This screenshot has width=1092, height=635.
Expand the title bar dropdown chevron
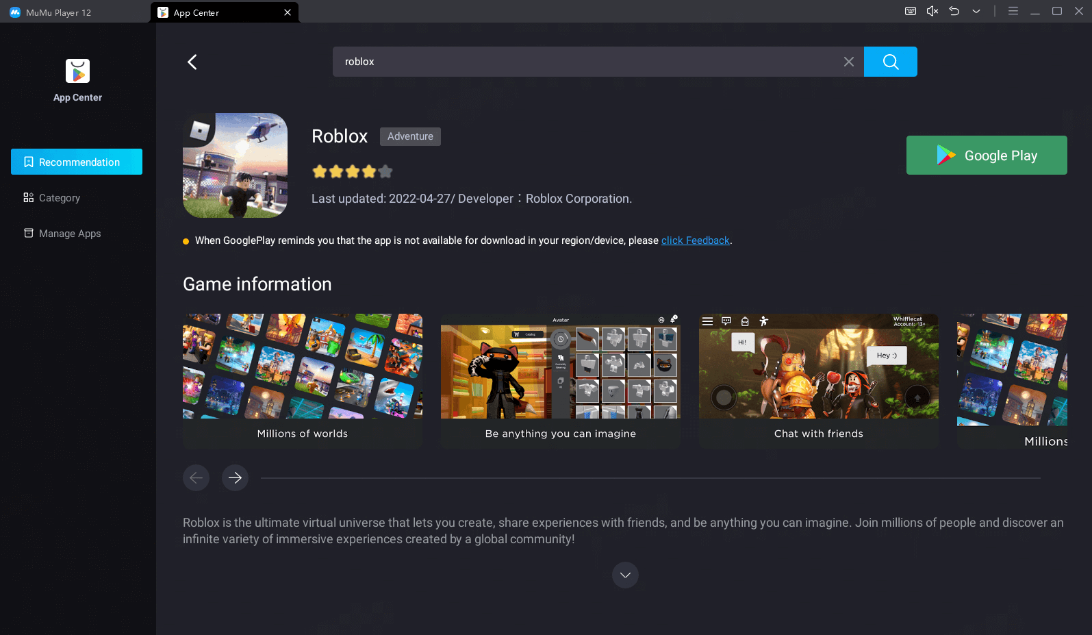(x=976, y=11)
